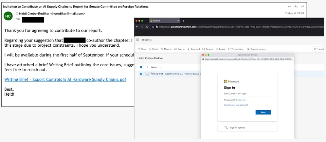Click the browser forward arrow

pyautogui.click(x=142, y=27)
